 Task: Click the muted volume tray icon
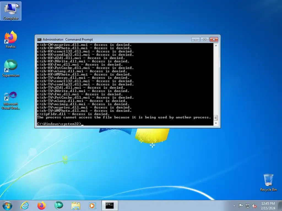click(x=254, y=206)
